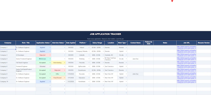Select the Work Type column header
The image size is (211, 95).
[122, 43]
